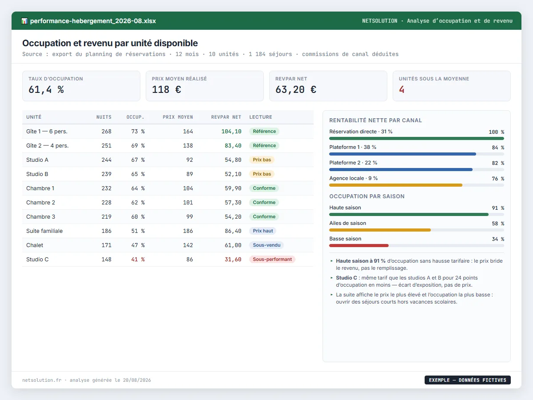Click the Suite familiale average price 186
533x400 pixels.
188,231
